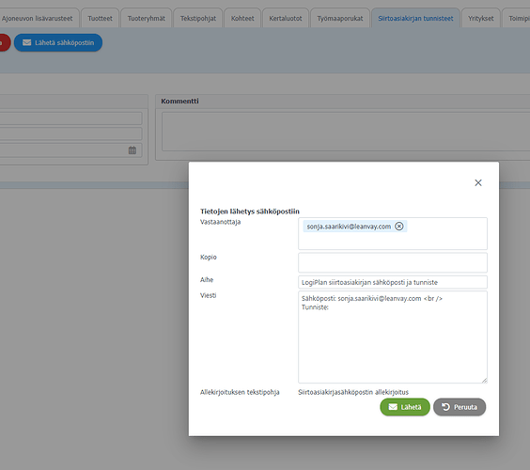Remove recipient sonja.saarikivi@leanvay.com chip
This screenshot has width=530, height=470.
[x=399, y=227]
